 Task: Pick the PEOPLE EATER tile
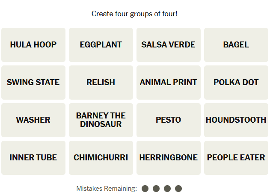pos(236,158)
